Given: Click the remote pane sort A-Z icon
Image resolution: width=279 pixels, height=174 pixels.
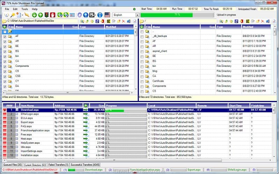Looking at the screenshot, I should (248, 21).
